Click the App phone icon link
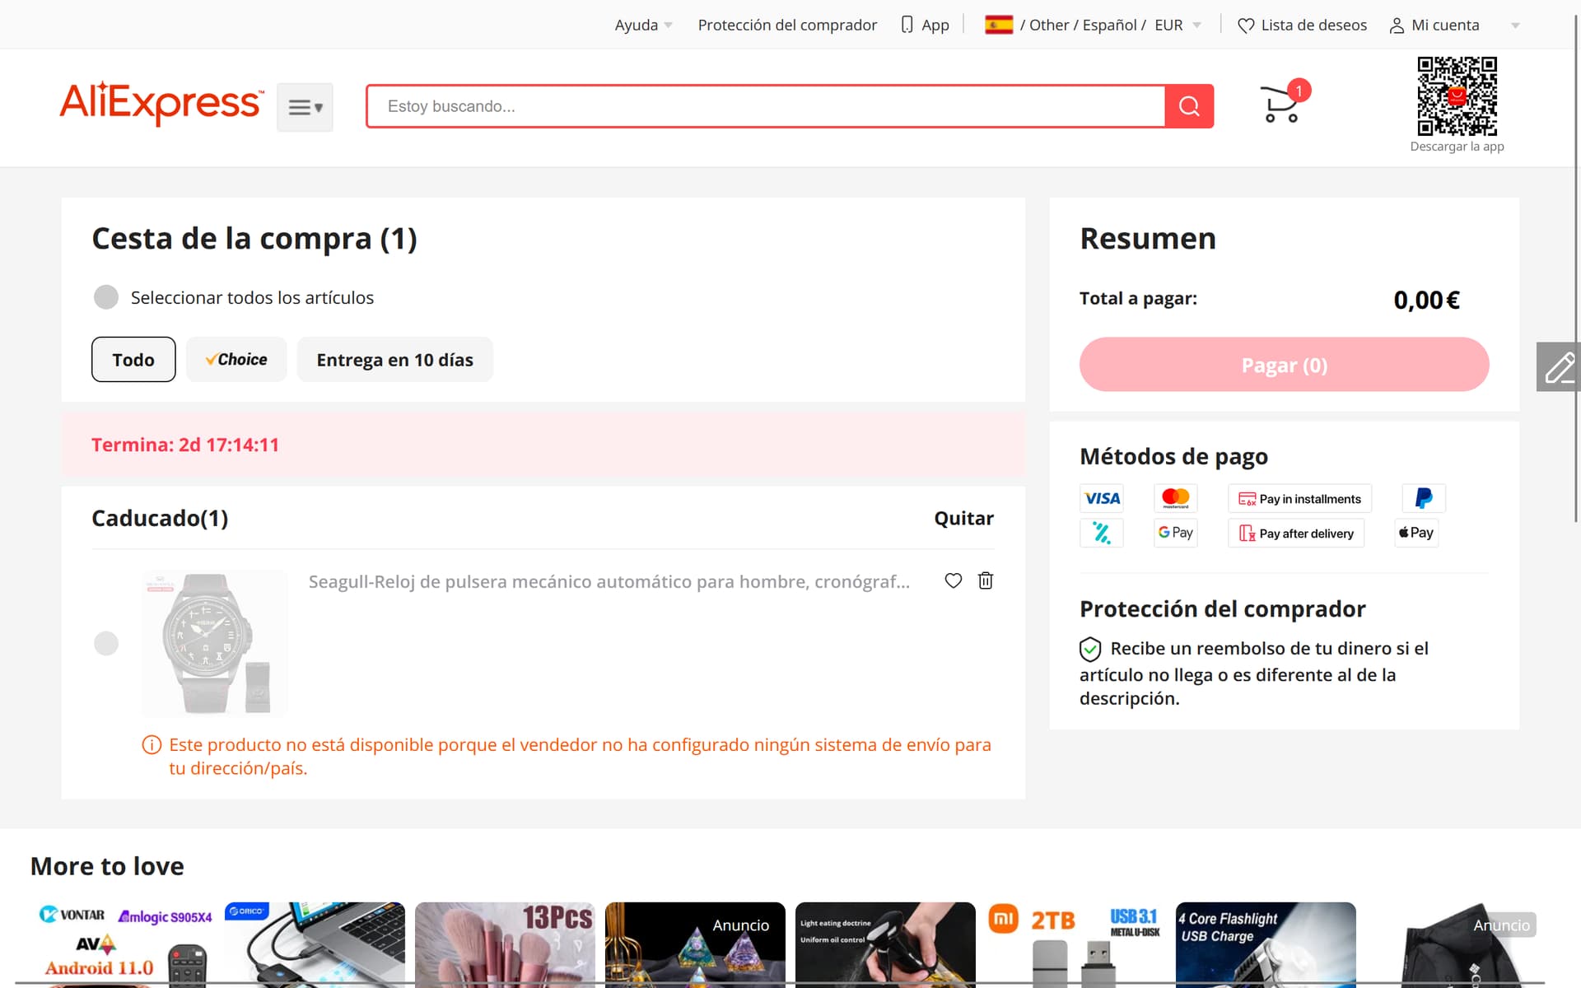 pyautogui.click(x=925, y=25)
